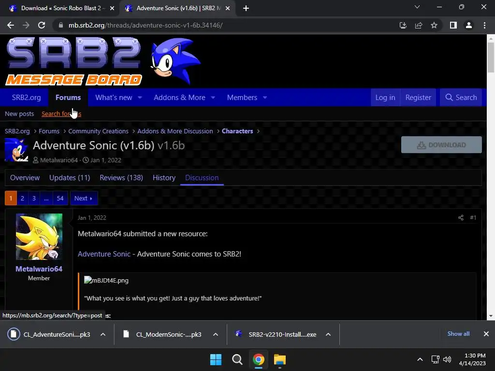Viewport: 495px width, 371px height.
Task: Open author Metalwario64 link under title
Action: coord(58,160)
